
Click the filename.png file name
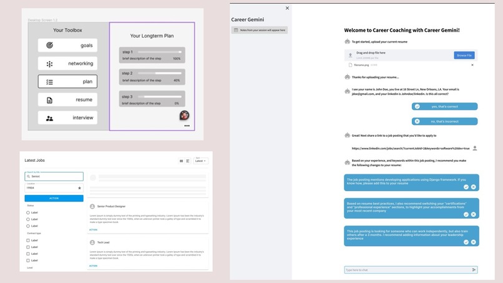click(x=361, y=65)
